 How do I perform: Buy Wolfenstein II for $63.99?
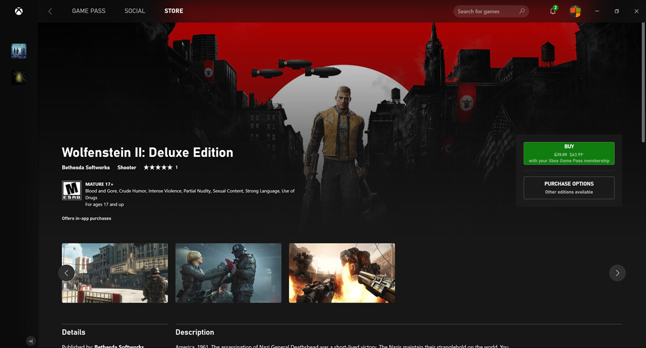pyautogui.click(x=568, y=153)
